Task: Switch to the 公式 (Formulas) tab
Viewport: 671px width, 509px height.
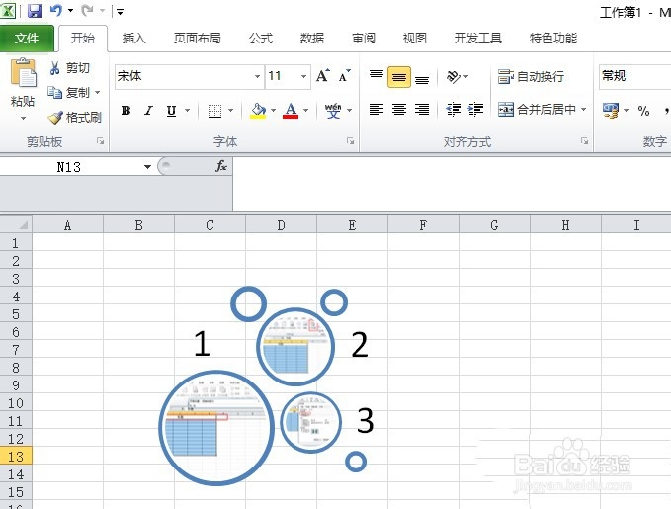Action: 261,39
